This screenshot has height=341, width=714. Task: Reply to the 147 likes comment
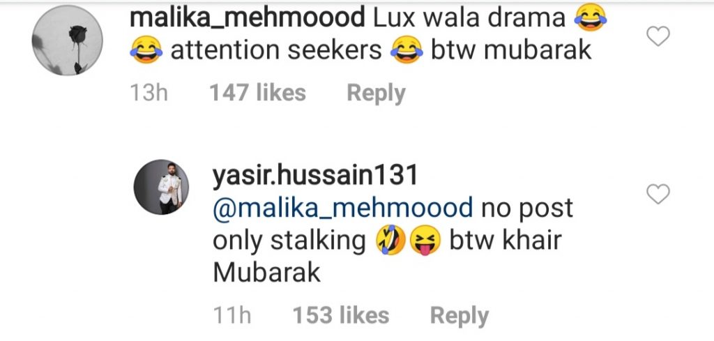coord(376,93)
